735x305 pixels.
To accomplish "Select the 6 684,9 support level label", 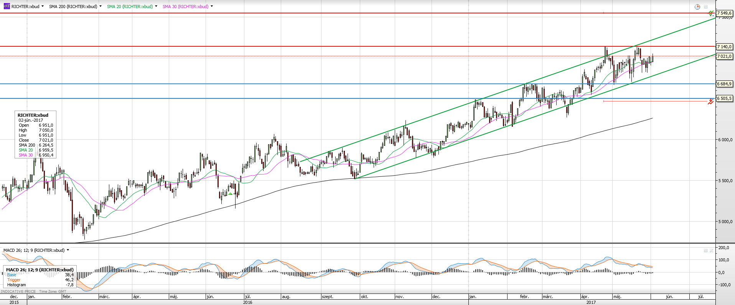I will [x=724, y=84].
